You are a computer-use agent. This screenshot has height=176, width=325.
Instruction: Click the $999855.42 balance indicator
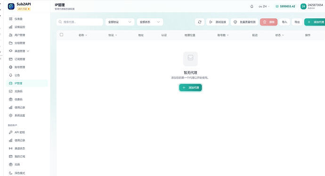[285, 7]
